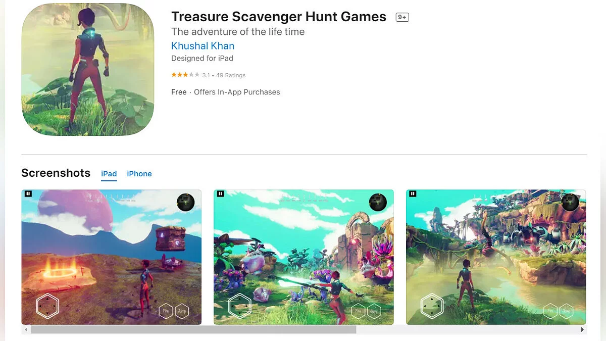Click the left arrow of screenshot scrollbar
606x341 pixels.
click(25, 329)
